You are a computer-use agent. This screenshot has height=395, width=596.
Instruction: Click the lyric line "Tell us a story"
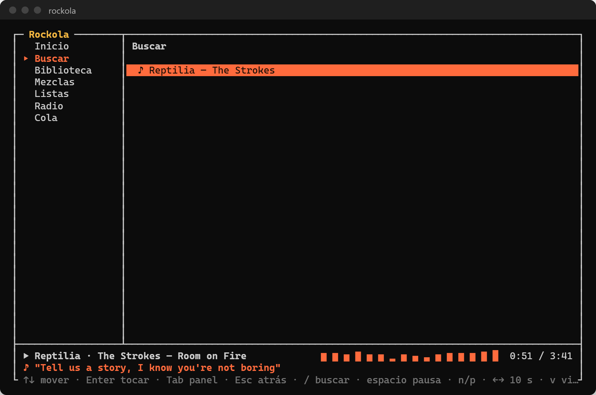(x=158, y=368)
